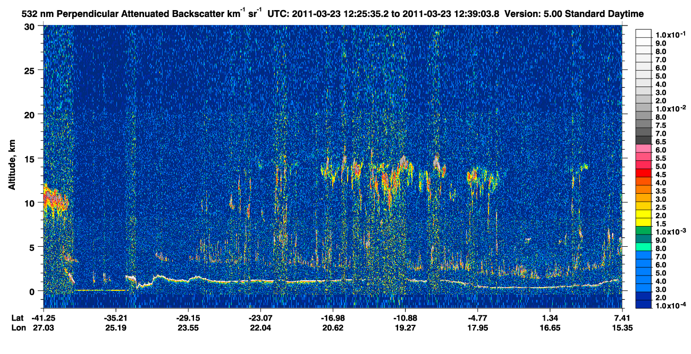This screenshot has width=691, height=354.
Task: Click the colorbar label 1.0x10-4
Action: click(x=671, y=306)
